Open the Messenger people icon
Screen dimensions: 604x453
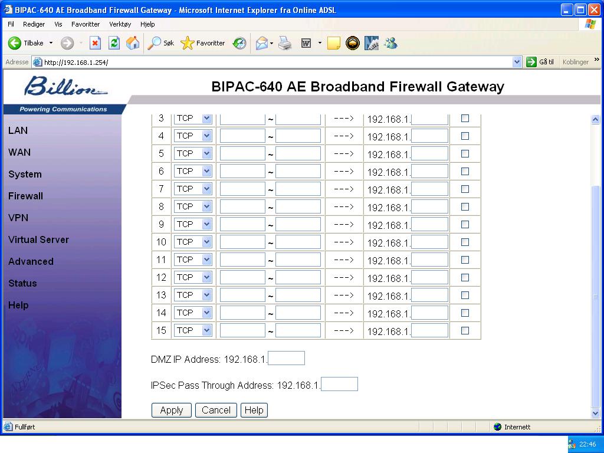pyautogui.click(x=390, y=43)
